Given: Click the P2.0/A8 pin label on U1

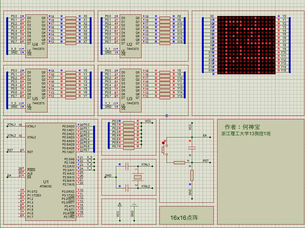Looking at the screenshot, I should (x=69, y=159).
